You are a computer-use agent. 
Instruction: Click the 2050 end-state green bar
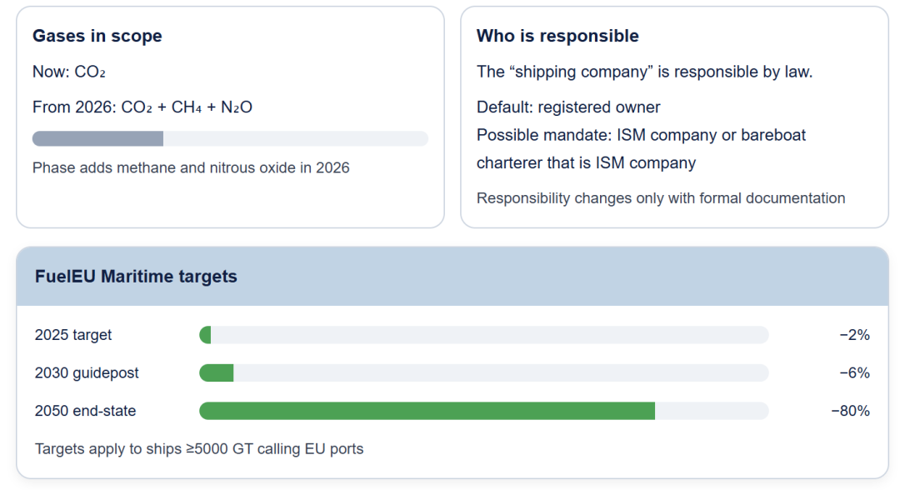pyautogui.click(x=427, y=411)
